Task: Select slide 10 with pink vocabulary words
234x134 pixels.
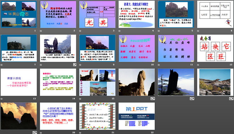Action: (x=136, y=48)
